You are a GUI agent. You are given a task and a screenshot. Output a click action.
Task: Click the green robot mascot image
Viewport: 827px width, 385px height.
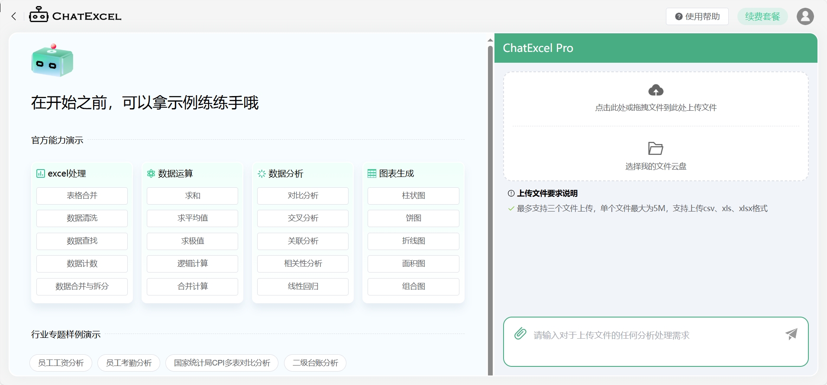point(52,61)
